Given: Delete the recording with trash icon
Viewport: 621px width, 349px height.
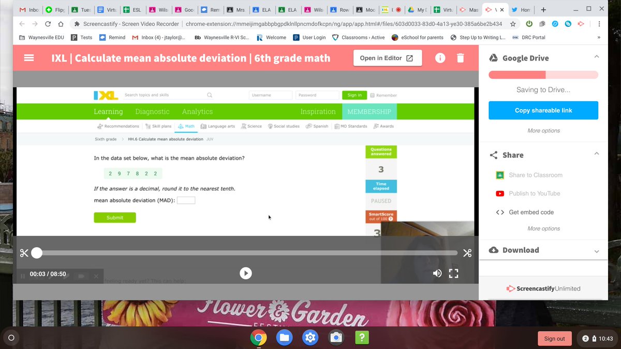Looking at the screenshot, I should 461,58.
